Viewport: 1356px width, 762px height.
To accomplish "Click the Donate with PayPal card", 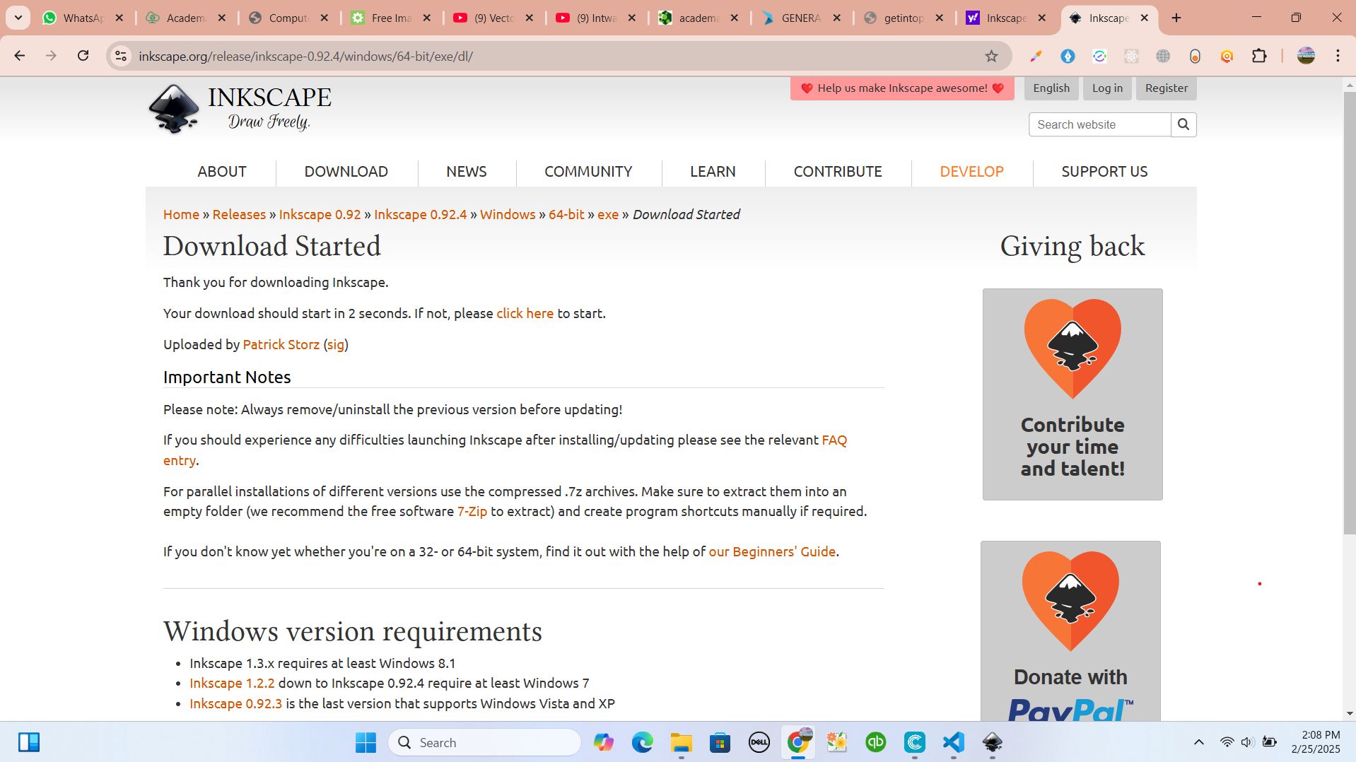I will (1070, 631).
